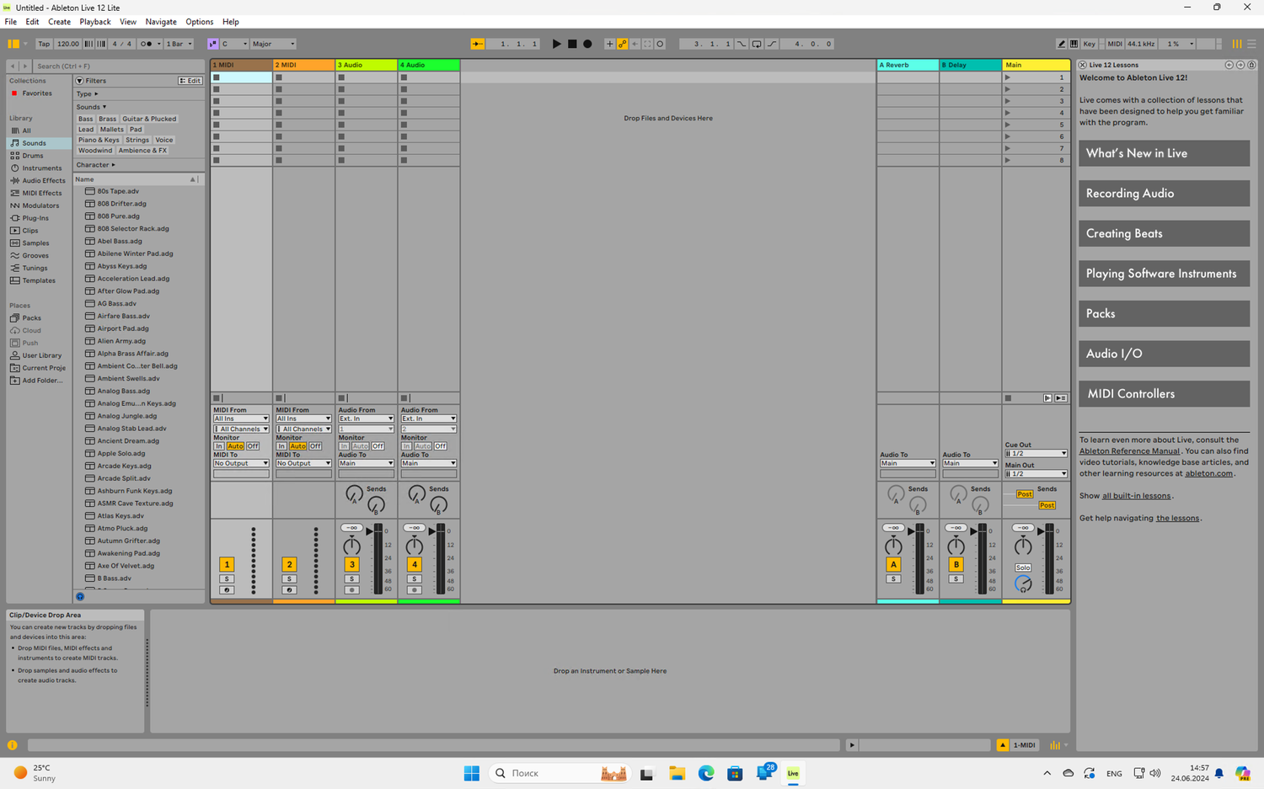
Task: Start playback with the Play button
Action: pyautogui.click(x=556, y=44)
